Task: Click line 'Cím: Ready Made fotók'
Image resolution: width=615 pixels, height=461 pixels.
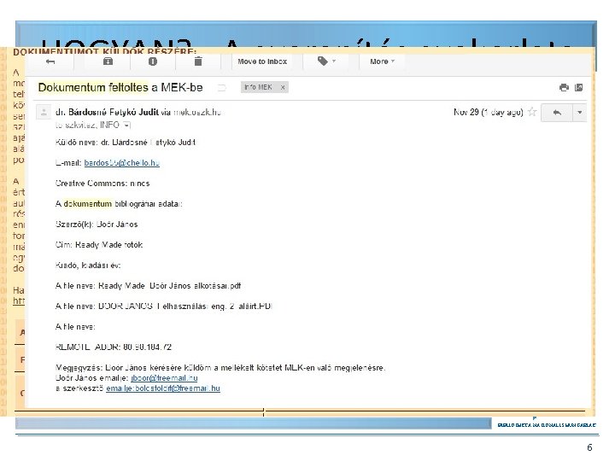Action: click(x=99, y=245)
